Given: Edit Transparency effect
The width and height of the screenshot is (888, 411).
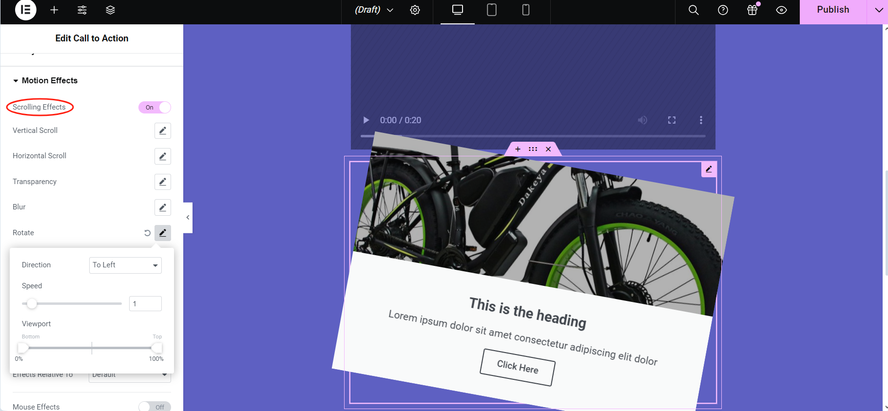Looking at the screenshot, I should tap(163, 182).
